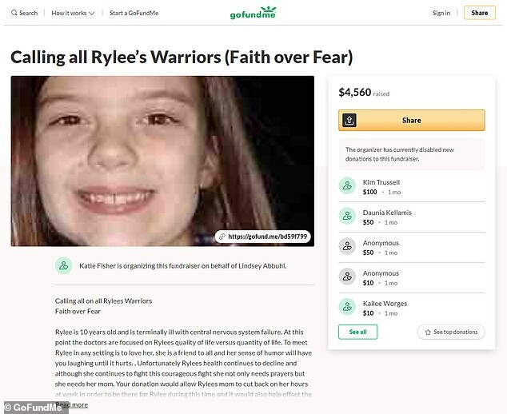
Task: Click the $50 Anonymous donor avatar
Action: (347, 246)
